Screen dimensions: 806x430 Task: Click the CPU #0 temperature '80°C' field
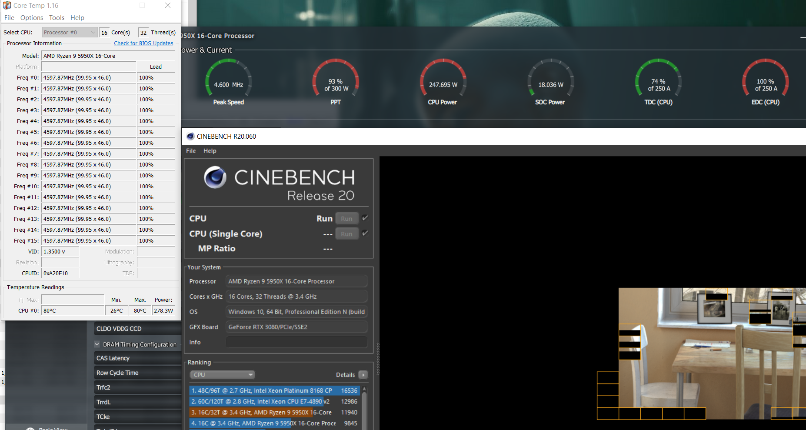(73, 311)
